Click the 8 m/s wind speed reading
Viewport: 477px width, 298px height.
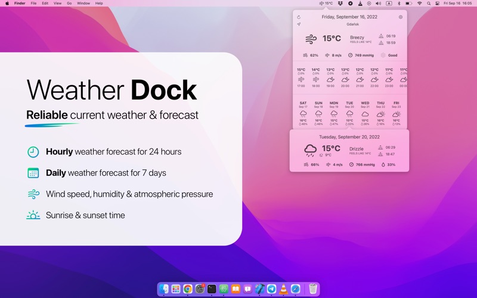333,55
